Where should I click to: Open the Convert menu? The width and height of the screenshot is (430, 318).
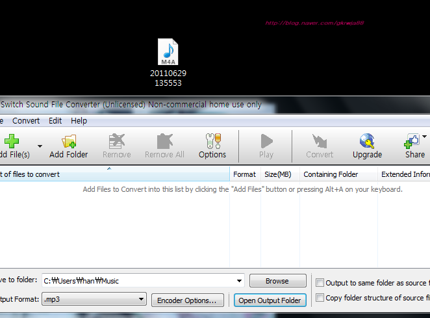pos(26,121)
